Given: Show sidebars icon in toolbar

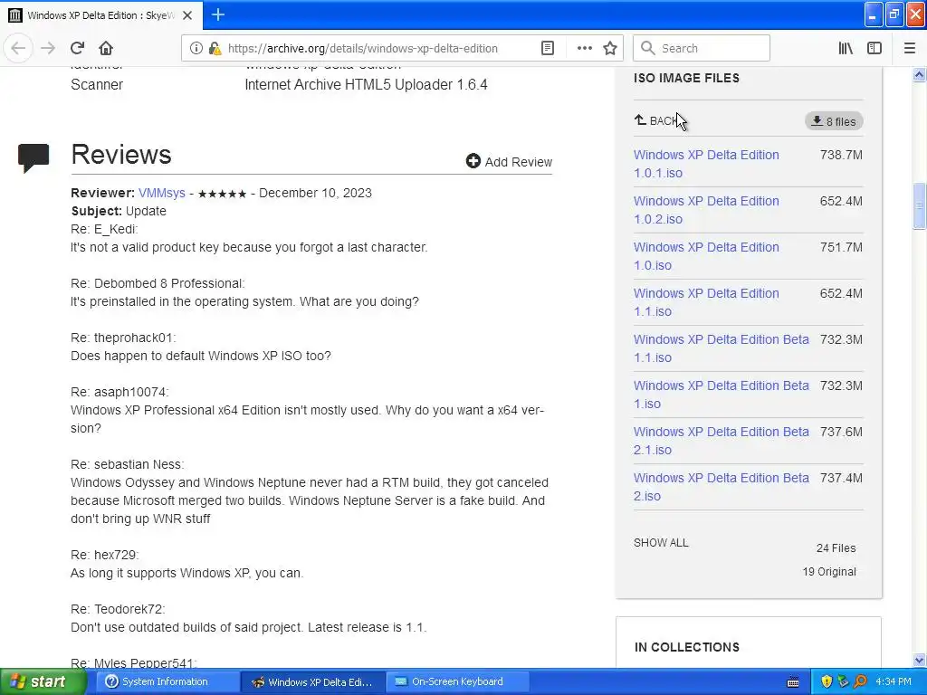Looking at the screenshot, I should pos(874,49).
